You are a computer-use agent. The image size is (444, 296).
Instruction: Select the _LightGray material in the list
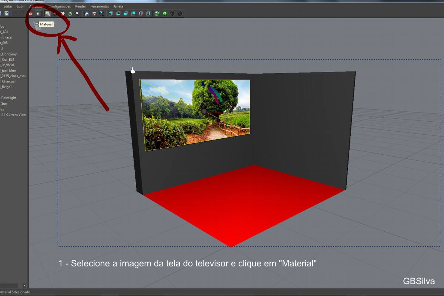(x=8, y=54)
